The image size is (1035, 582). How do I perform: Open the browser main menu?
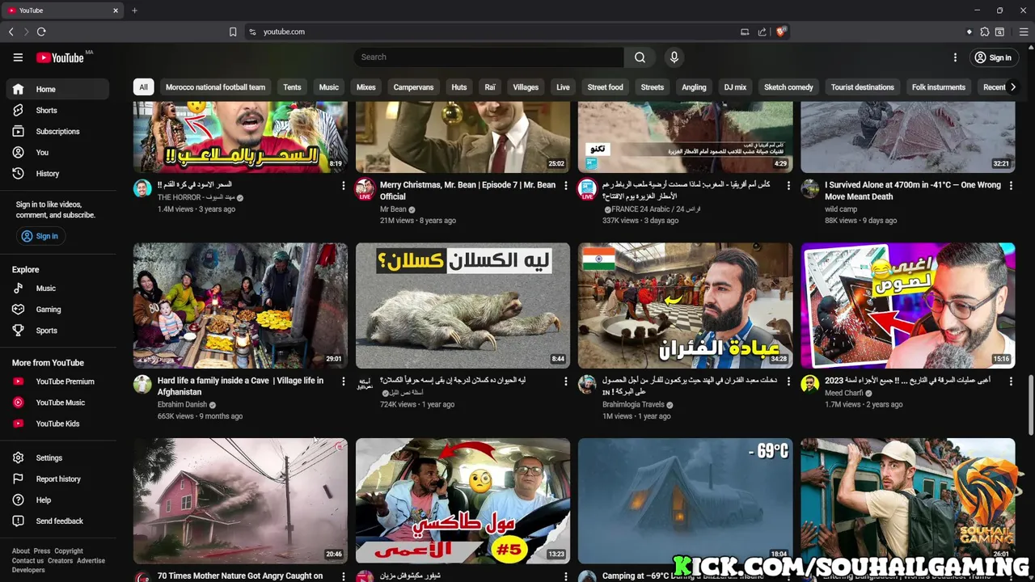coord(1024,32)
